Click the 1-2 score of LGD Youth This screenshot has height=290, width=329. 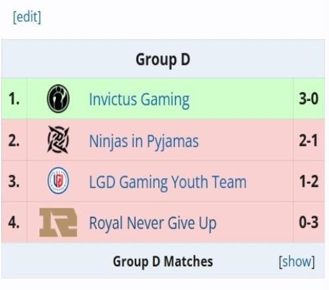309,181
